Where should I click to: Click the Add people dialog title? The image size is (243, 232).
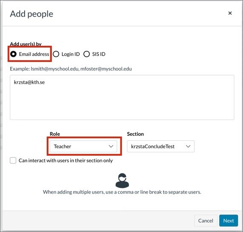pos(31,14)
